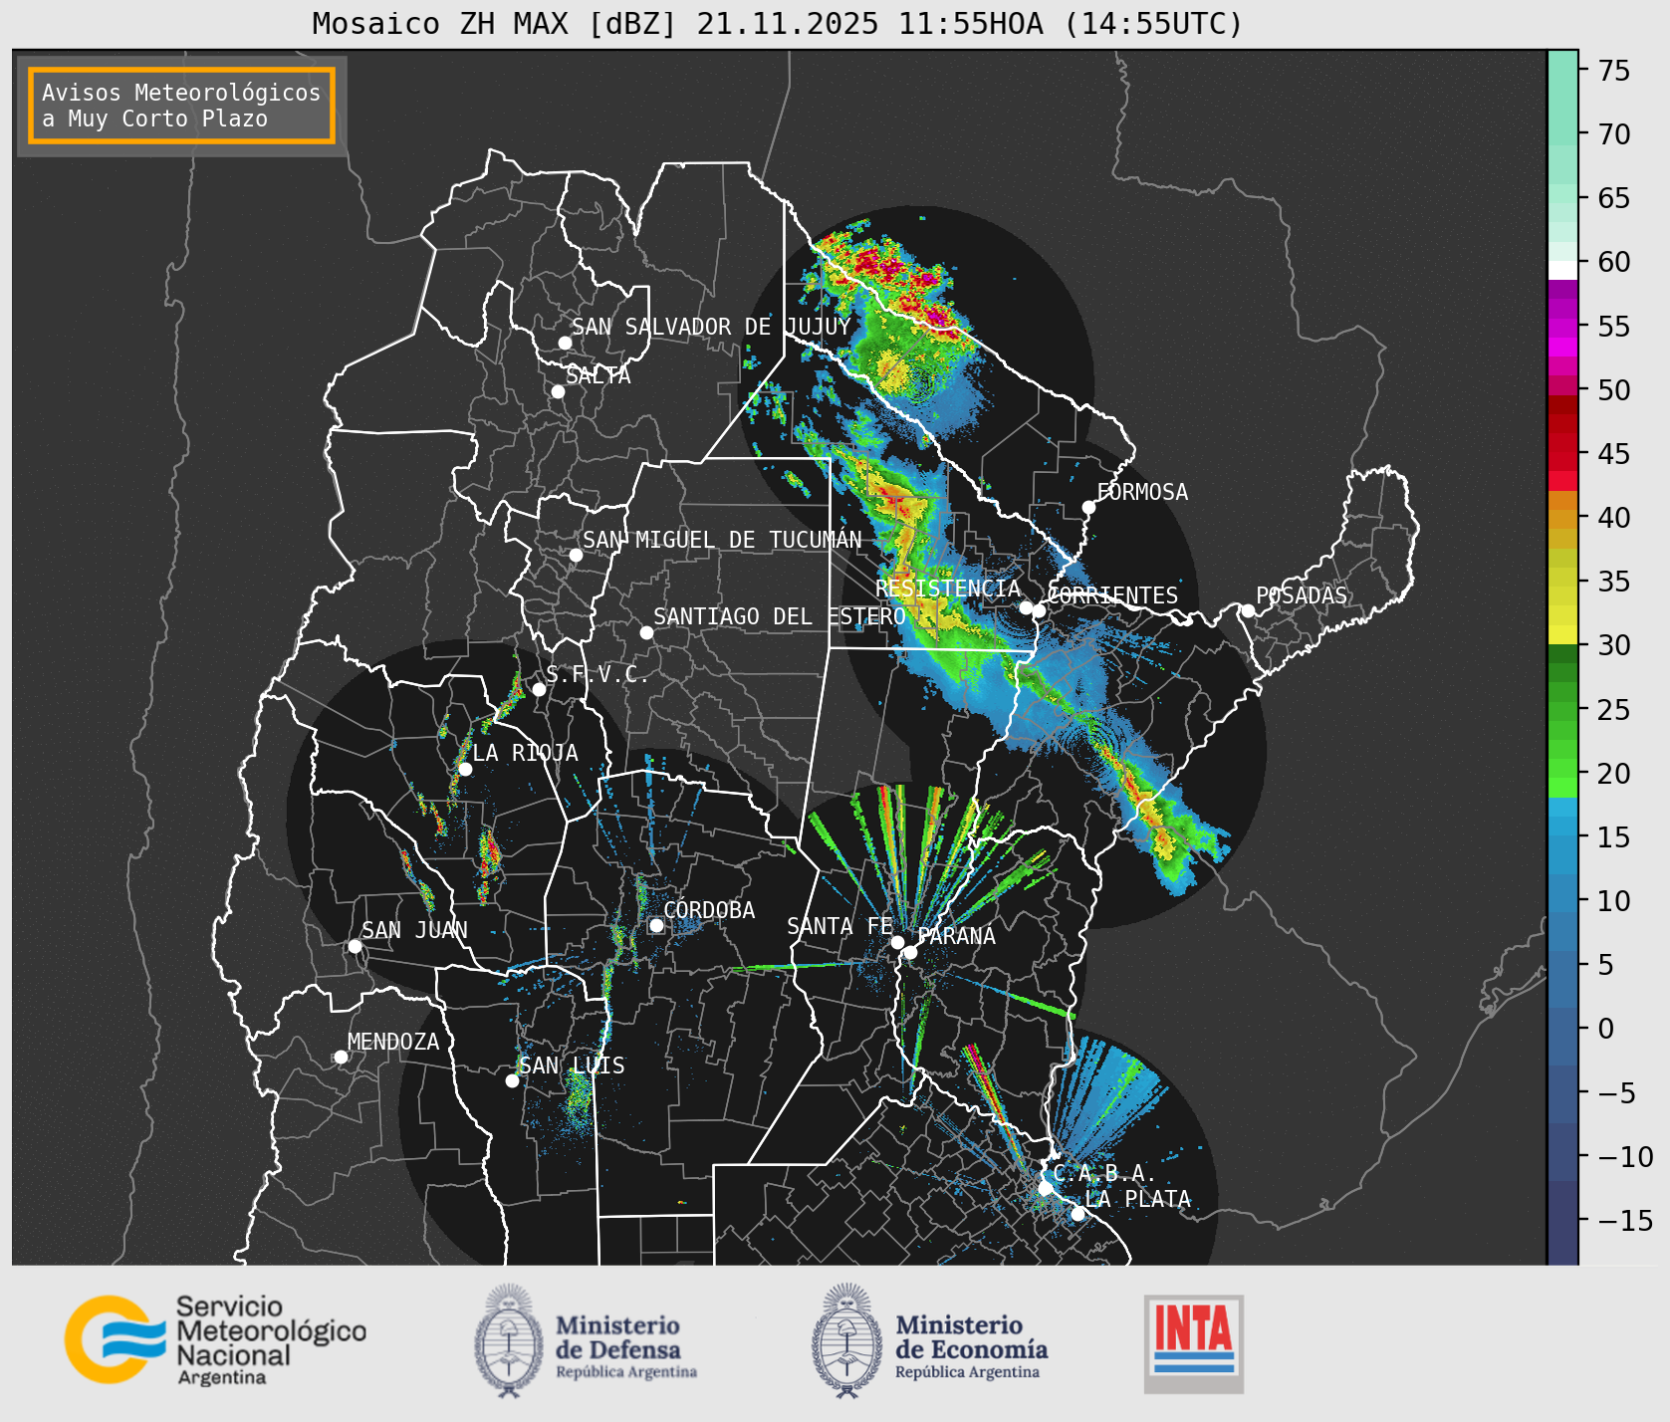Select the C.A.B.A. city marker dot

pos(1045,1188)
